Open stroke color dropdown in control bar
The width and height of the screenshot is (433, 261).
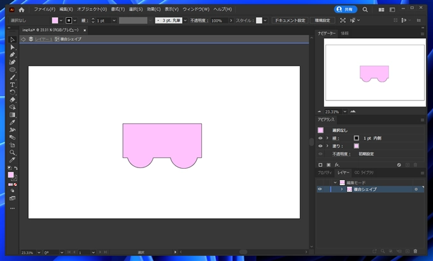click(75, 20)
